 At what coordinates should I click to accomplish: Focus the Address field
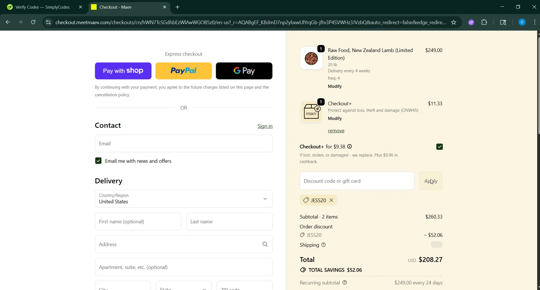tap(184, 244)
